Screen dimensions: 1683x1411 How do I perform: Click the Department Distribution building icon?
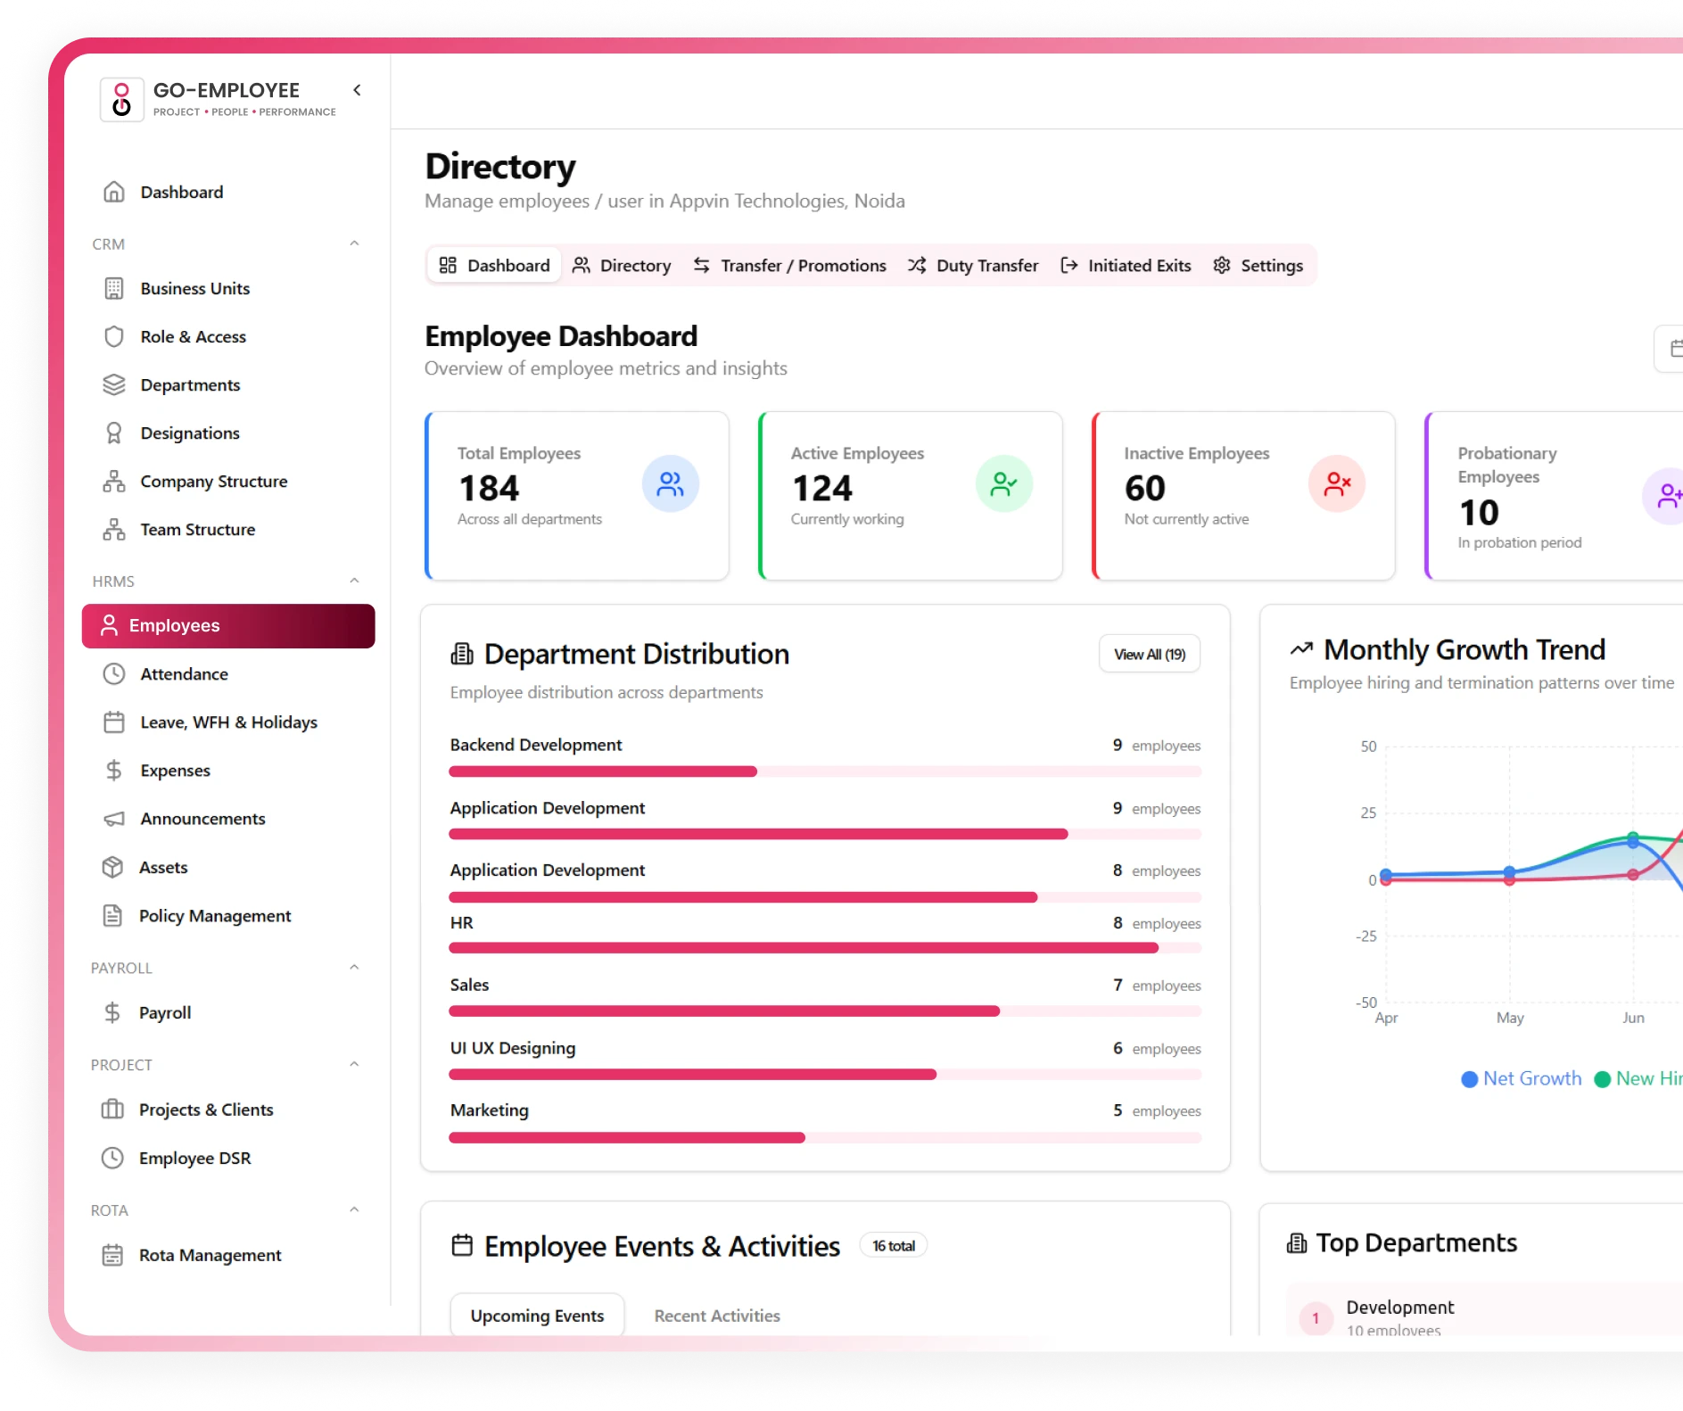[462, 654]
